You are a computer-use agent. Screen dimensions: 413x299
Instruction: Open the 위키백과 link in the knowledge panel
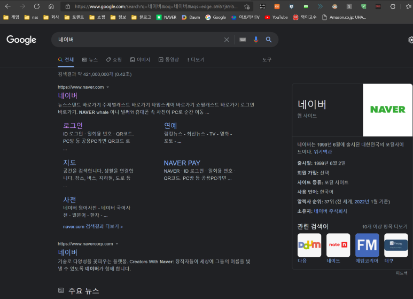[323, 152]
